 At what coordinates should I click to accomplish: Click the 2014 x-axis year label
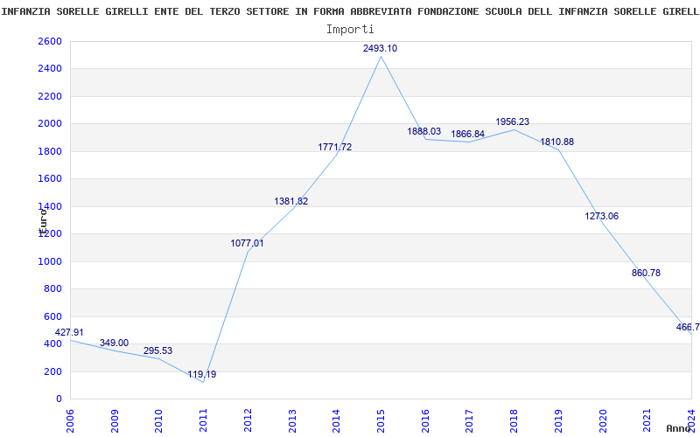pos(336,421)
